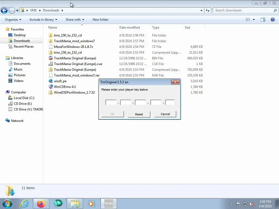Open CD Drive (V:) TMORI

coord(28,109)
